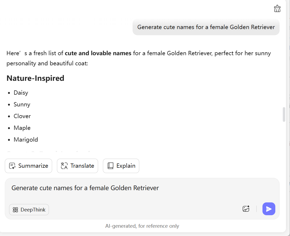Select the Explain button

point(121,166)
